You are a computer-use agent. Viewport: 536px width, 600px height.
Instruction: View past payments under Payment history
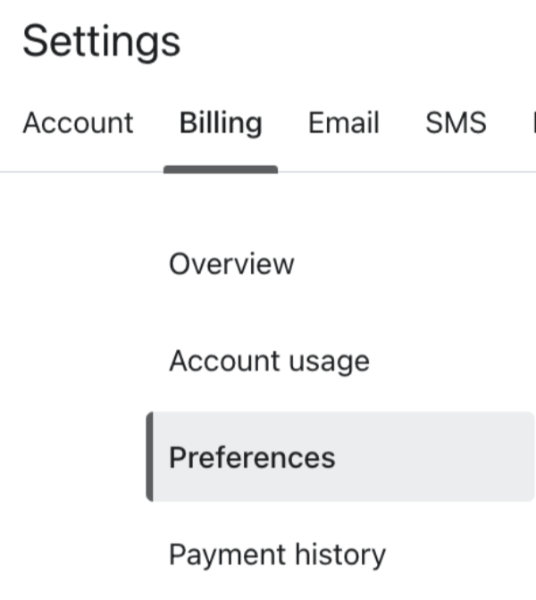point(277,554)
